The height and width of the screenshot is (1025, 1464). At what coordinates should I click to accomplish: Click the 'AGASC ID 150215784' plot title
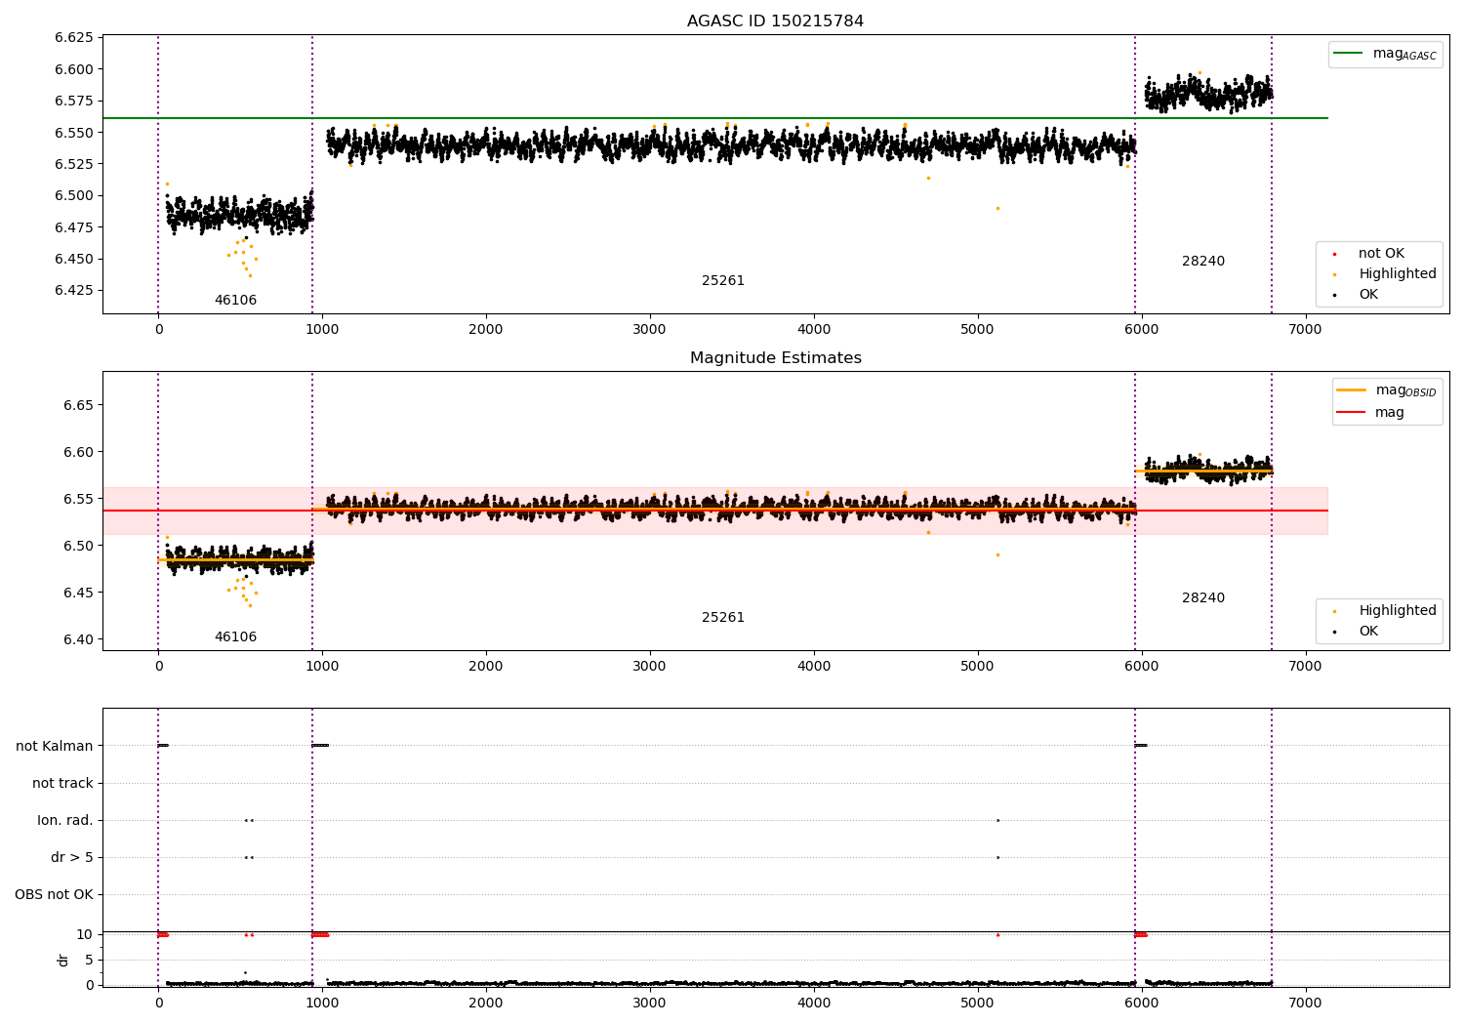pos(775,21)
